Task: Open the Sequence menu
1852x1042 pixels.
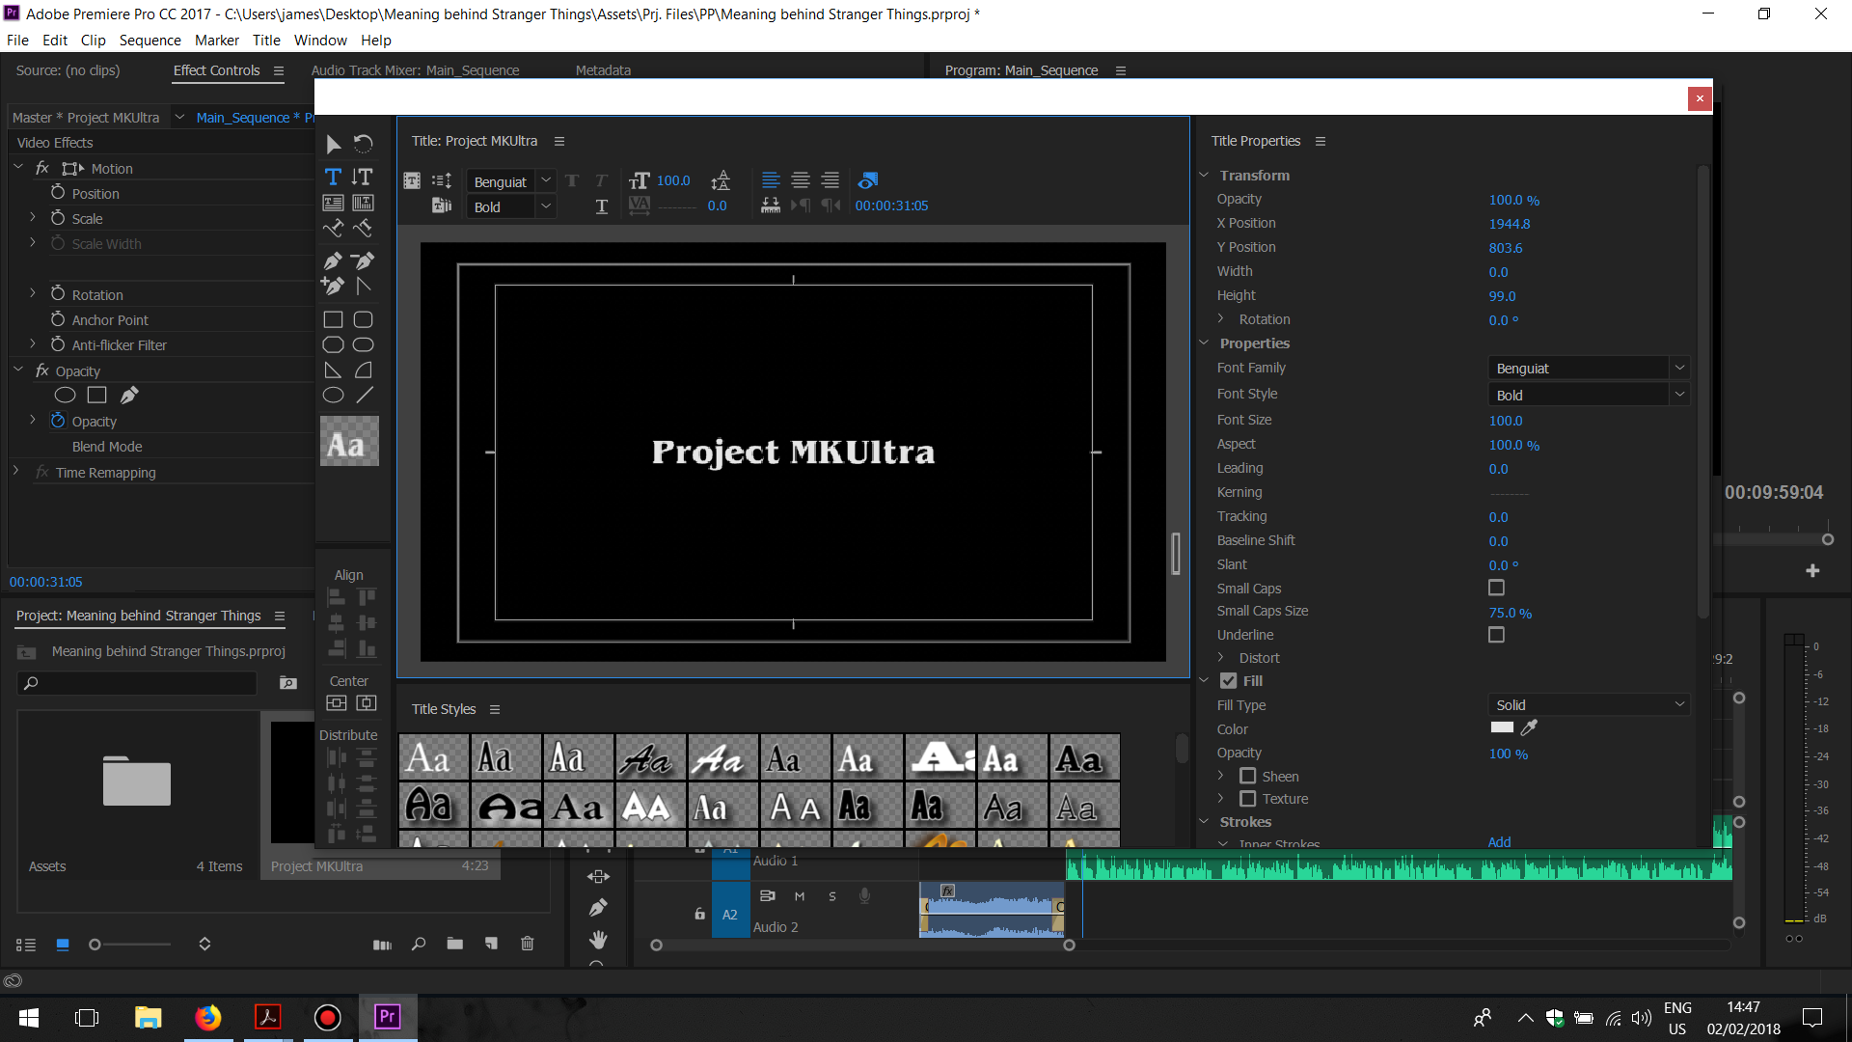Action: [x=150, y=41]
